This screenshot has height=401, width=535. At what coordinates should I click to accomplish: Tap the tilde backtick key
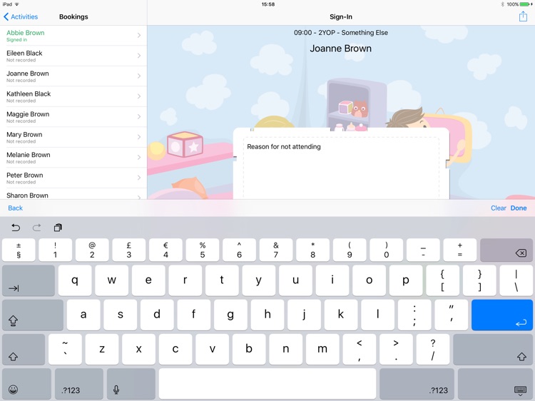(65, 350)
